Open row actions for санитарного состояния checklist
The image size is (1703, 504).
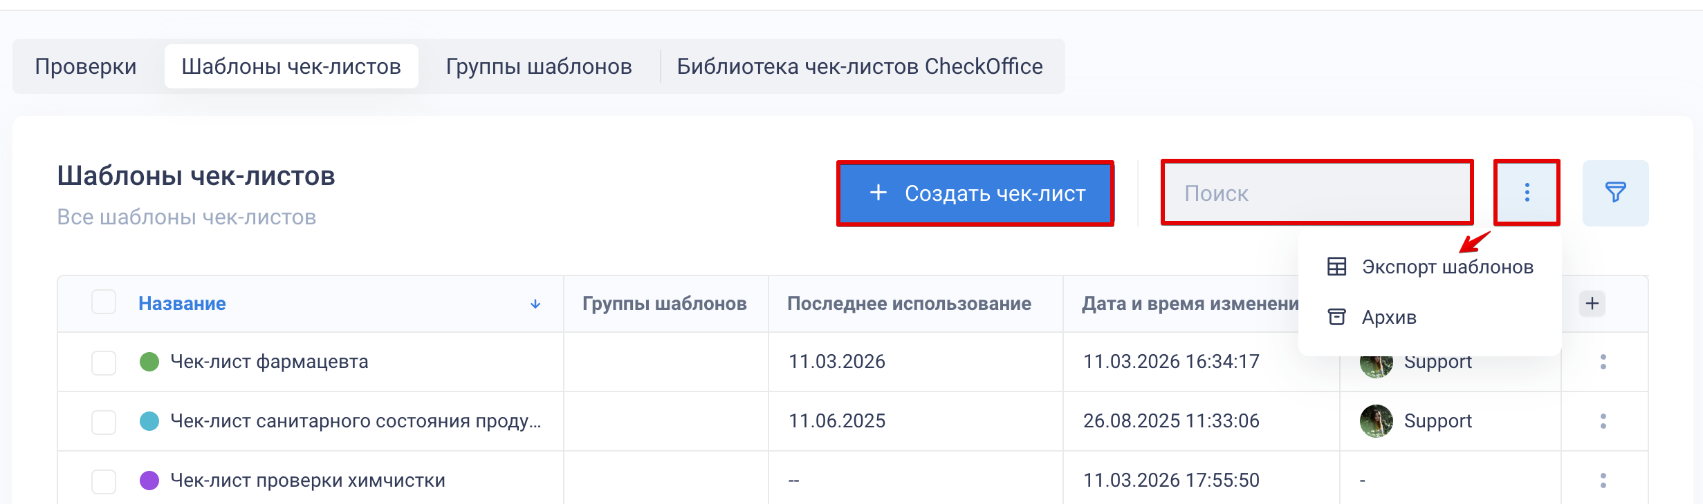coord(1603,421)
